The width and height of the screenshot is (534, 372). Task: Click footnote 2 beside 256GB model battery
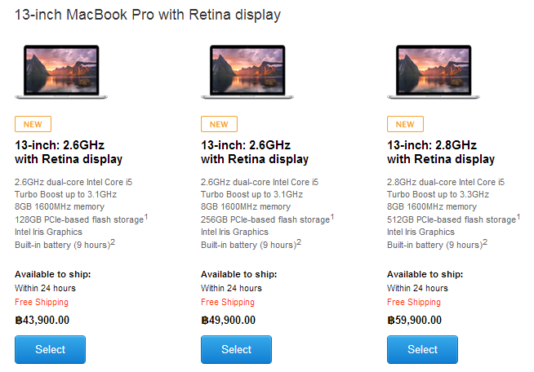pyautogui.click(x=299, y=242)
